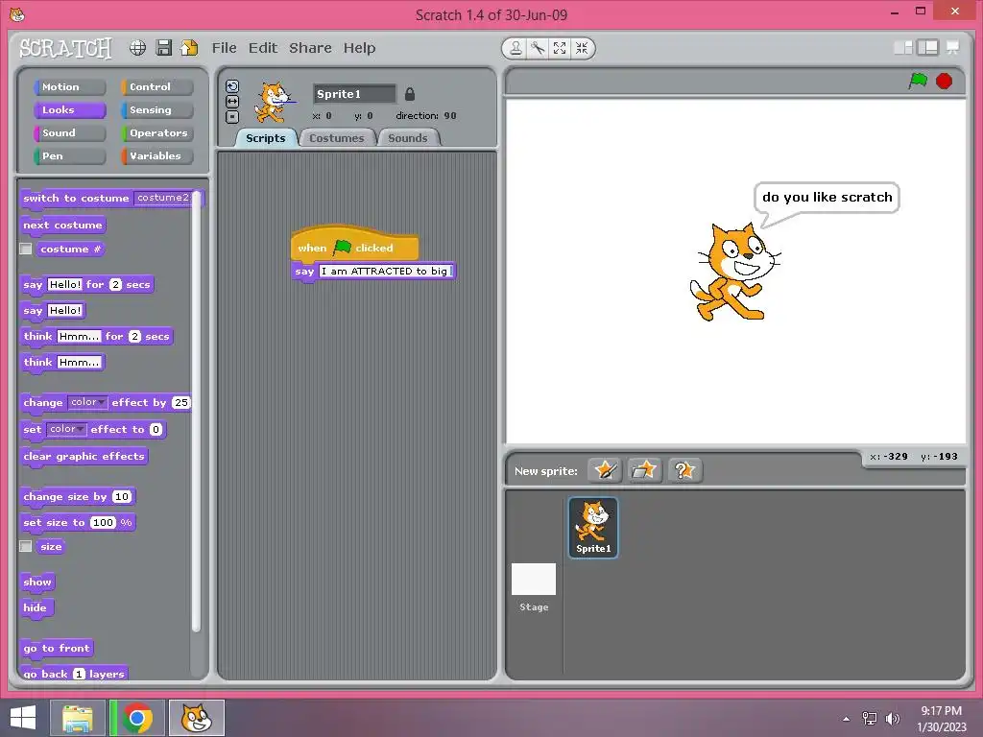This screenshot has height=737, width=983.
Task: Open the Help menu
Action: [359, 48]
